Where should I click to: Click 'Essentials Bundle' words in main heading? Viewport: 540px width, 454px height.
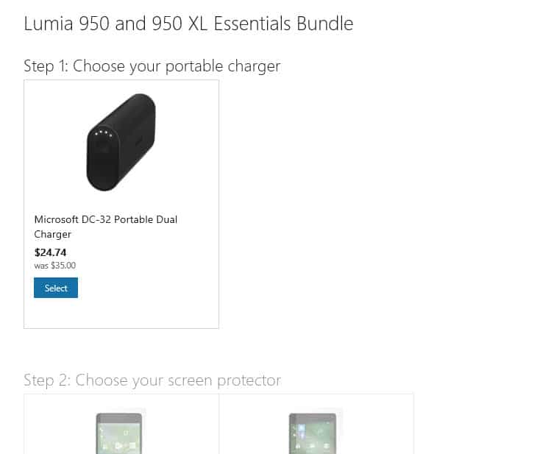click(283, 24)
